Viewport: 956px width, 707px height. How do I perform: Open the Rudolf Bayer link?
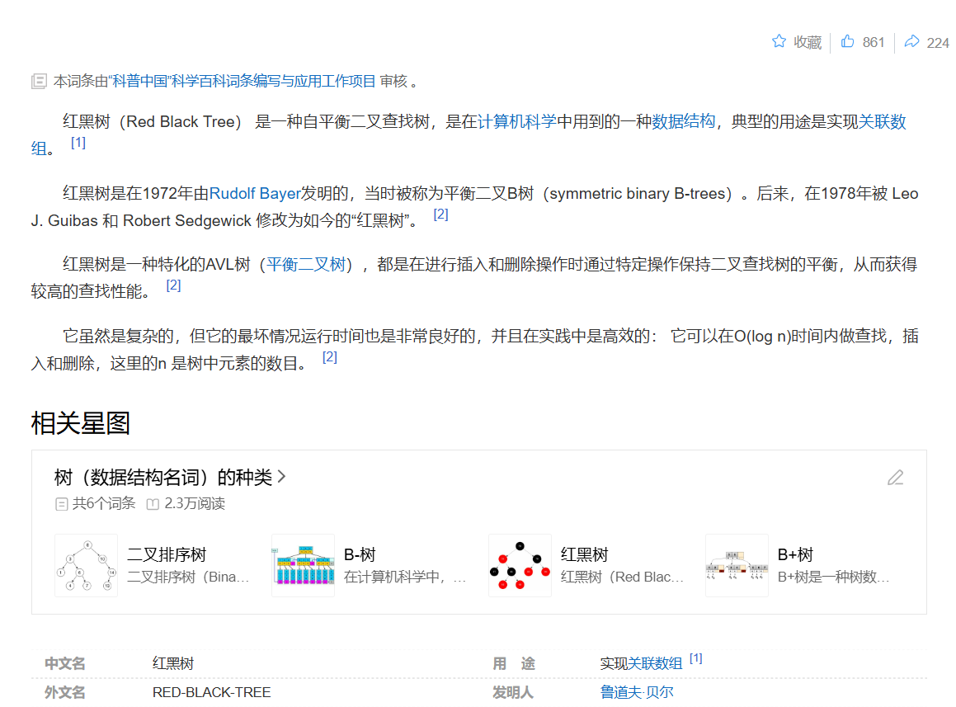point(255,193)
